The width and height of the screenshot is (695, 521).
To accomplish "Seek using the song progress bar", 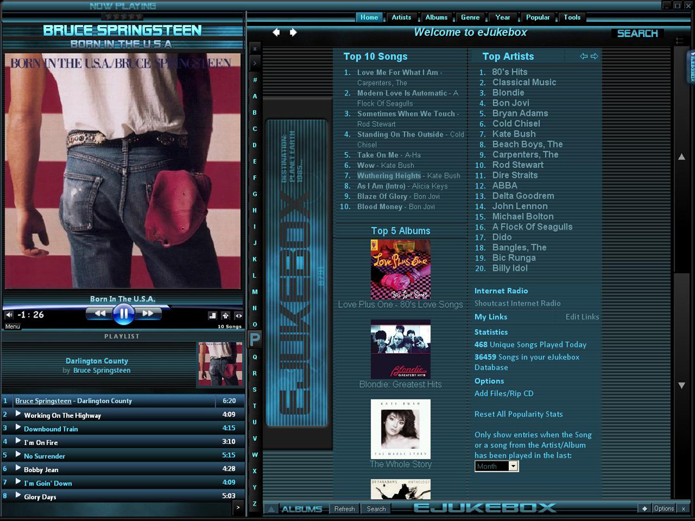I will click(x=123, y=307).
